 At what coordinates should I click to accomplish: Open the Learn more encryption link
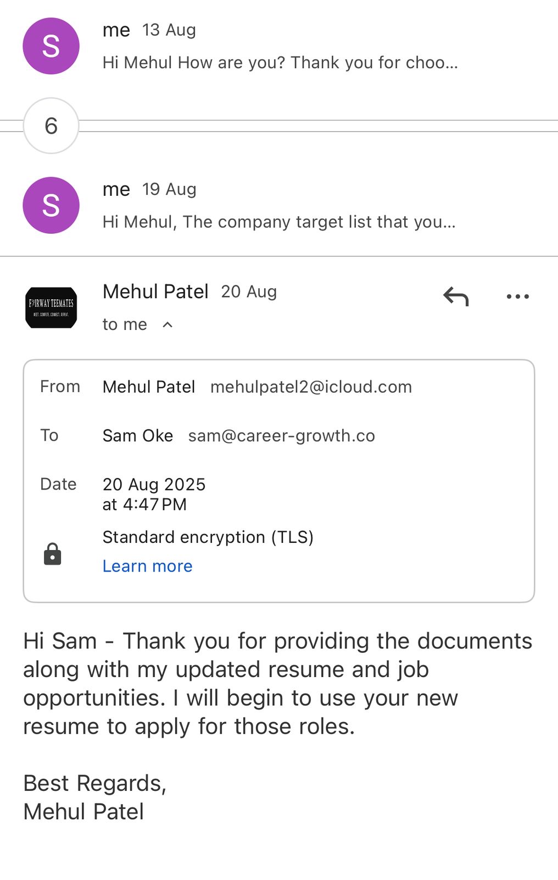147,566
